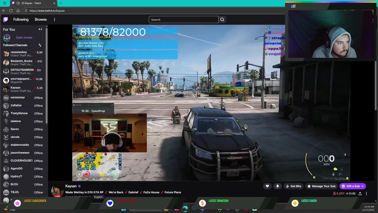378x213 pixels.
Task: Open rayasianboy's avatar in sidebar
Action: tap(6, 54)
